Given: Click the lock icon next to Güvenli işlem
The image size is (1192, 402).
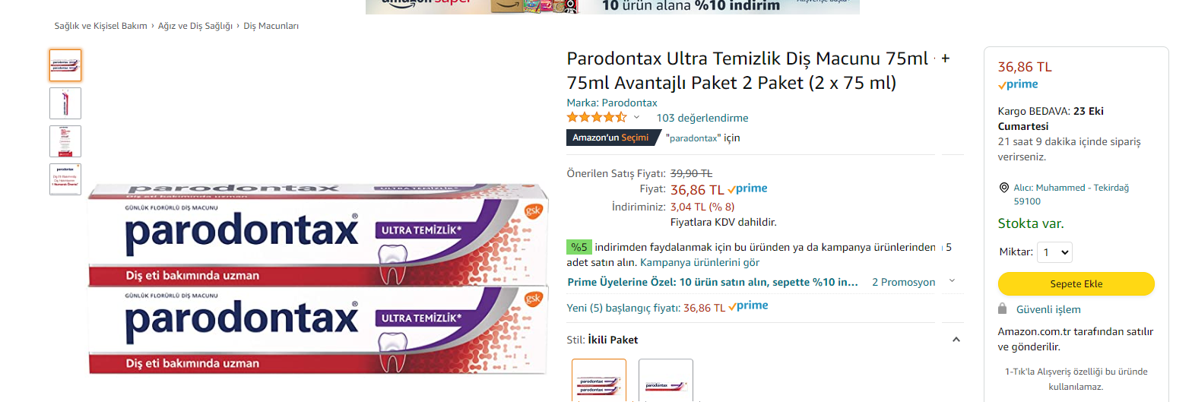Looking at the screenshot, I should (1003, 309).
